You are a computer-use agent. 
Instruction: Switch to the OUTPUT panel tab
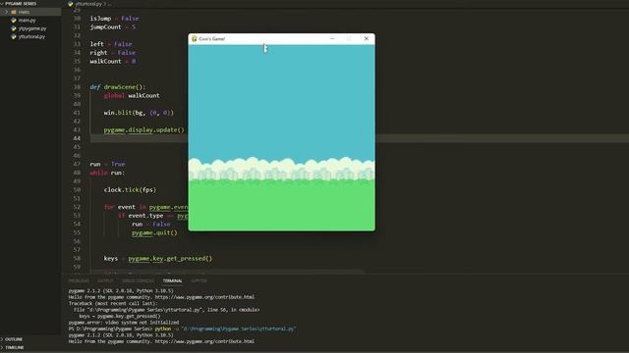105,281
